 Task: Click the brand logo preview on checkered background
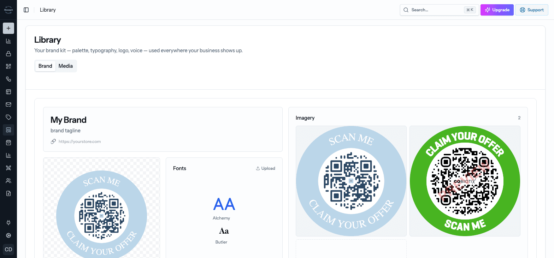[101, 208]
